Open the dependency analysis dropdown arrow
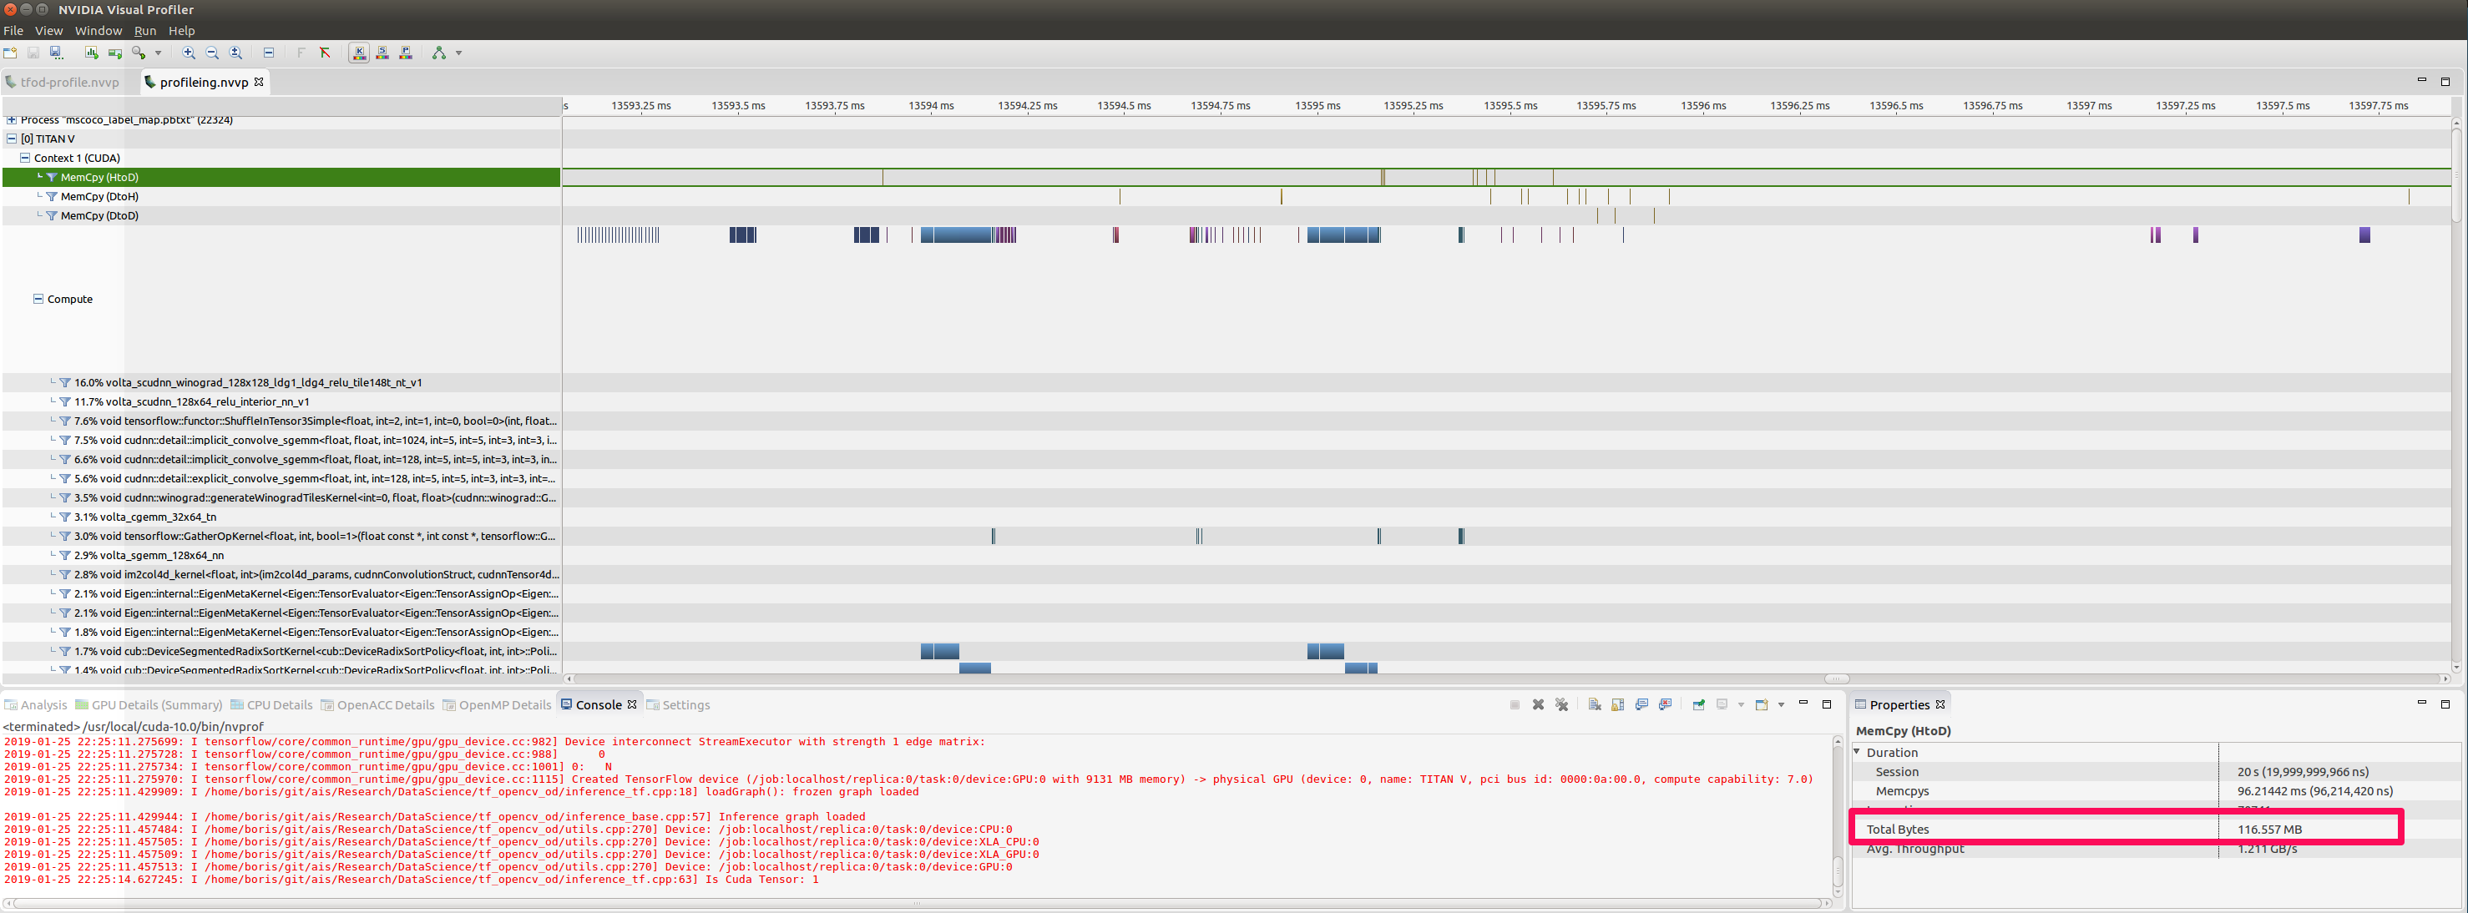The image size is (2468, 913). (459, 53)
